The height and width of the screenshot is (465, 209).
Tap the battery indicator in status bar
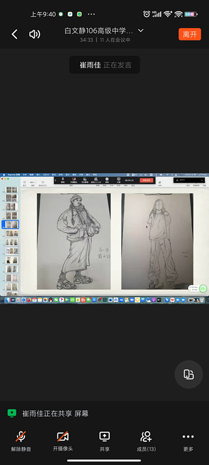pyautogui.click(x=190, y=14)
